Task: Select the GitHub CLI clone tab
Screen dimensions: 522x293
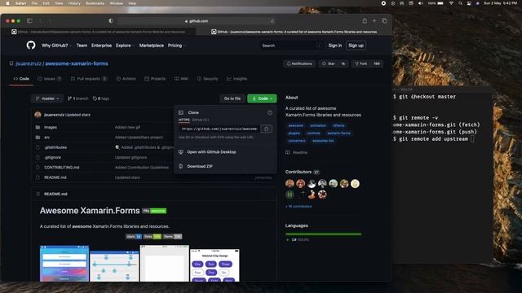Action: [x=200, y=120]
